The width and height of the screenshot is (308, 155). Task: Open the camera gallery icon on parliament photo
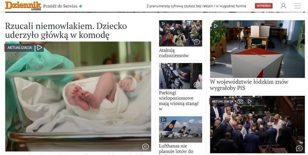[240, 101]
